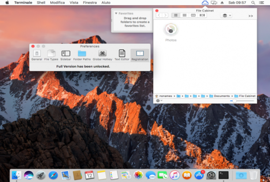Open the Shell menu
This screenshot has width=270, height=182.
41,3
